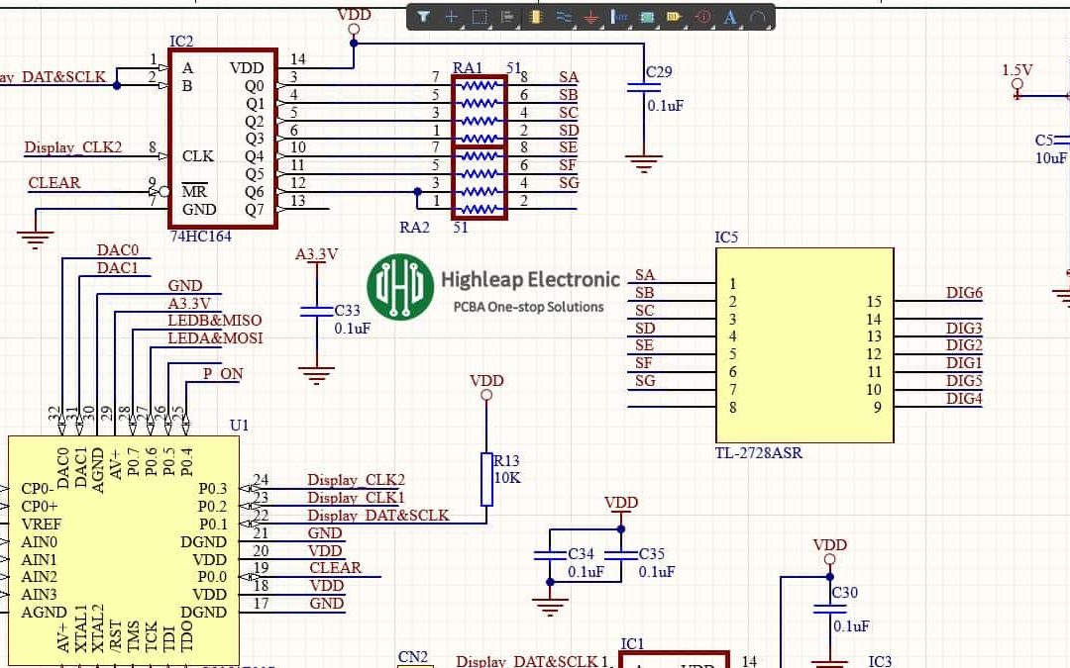The width and height of the screenshot is (1070, 668).
Task: Click Display_DAT&SCLK net label at U1 pin 22
Action: click(x=378, y=516)
